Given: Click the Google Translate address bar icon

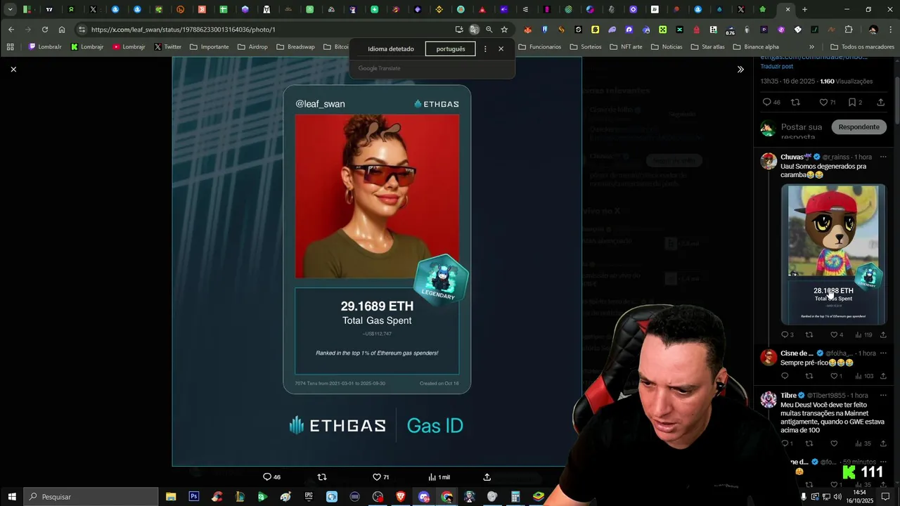Looking at the screenshot, I should tap(474, 30).
